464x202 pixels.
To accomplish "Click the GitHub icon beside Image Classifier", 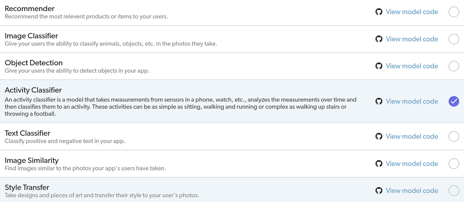I will coord(379,39).
